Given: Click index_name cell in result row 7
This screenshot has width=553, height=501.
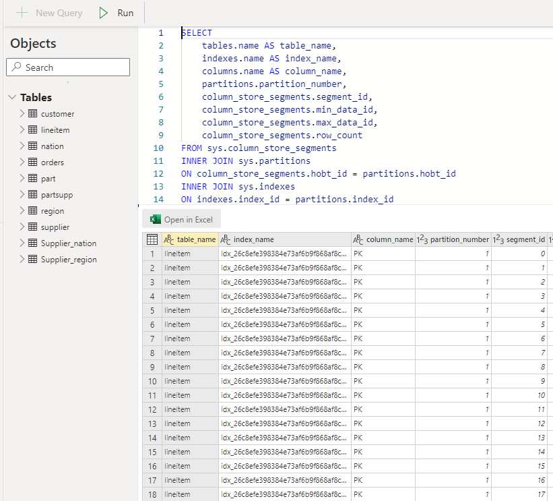Looking at the screenshot, I should [x=285, y=338].
